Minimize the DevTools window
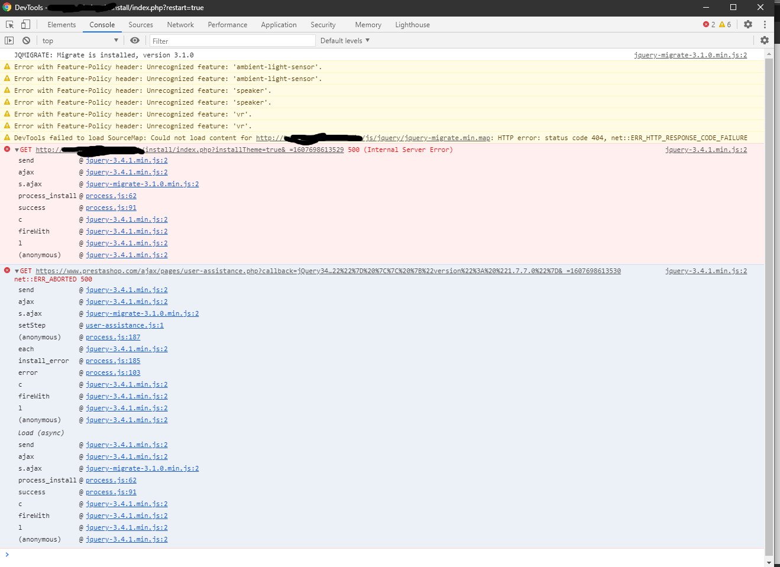Viewport: 780px width, 567px height. 706,8
